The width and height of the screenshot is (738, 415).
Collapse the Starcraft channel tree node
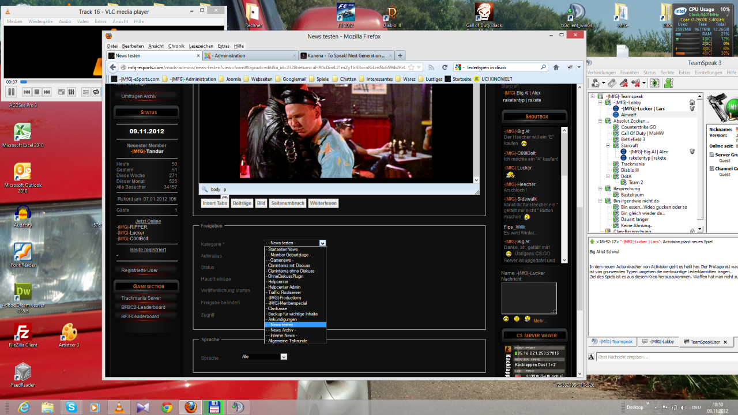pos(608,146)
